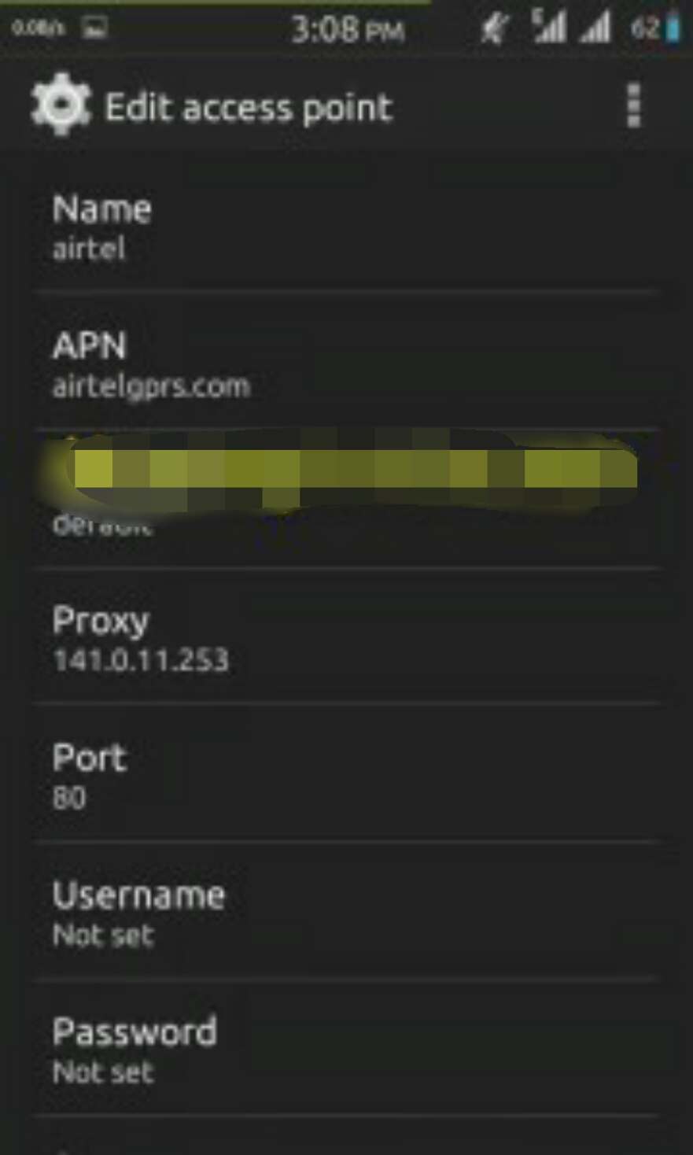Viewport: 693px width, 1155px height.
Task: Tap the airtel name value text
Action: tap(89, 249)
